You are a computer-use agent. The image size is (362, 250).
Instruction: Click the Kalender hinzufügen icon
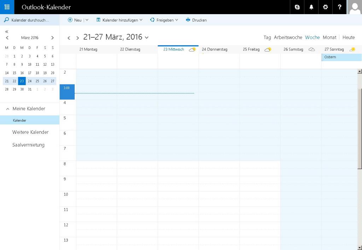point(98,20)
